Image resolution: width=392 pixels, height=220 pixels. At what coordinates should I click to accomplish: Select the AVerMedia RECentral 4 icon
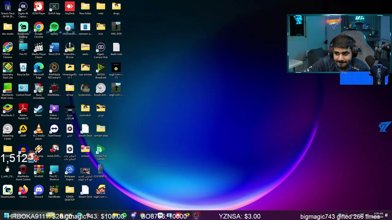pyautogui.click(x=54, y=71)
